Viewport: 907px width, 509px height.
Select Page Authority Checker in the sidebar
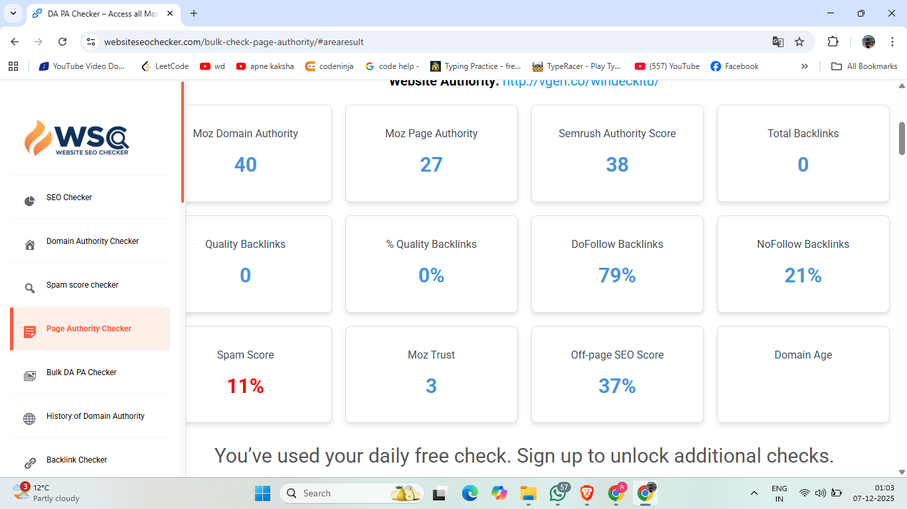89,329
